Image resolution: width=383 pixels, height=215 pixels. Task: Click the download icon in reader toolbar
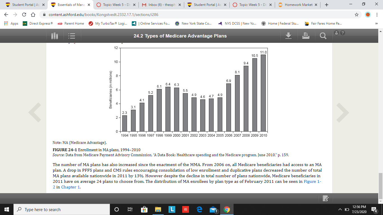click(x=289, y=36)
